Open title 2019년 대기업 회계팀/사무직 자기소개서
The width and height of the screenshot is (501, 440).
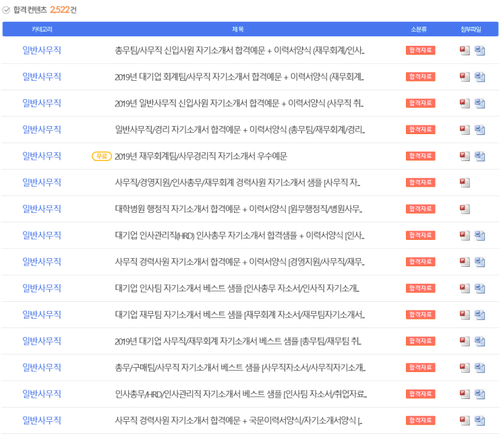(x=239, y=77)
